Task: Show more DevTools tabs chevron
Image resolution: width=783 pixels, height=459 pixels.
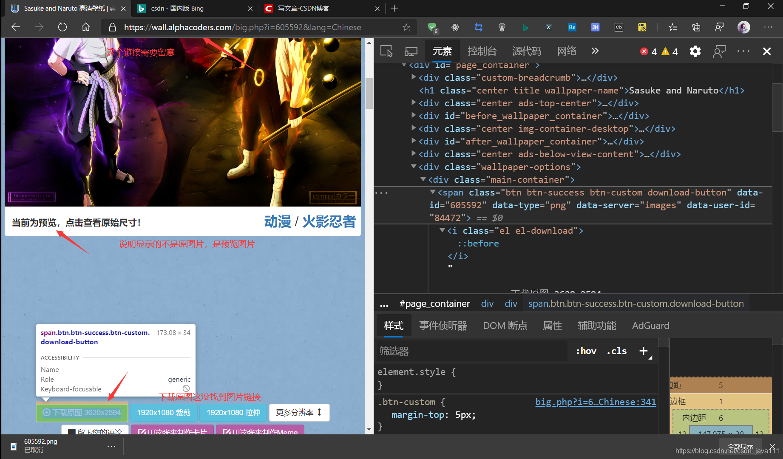Action: (595, 51)
